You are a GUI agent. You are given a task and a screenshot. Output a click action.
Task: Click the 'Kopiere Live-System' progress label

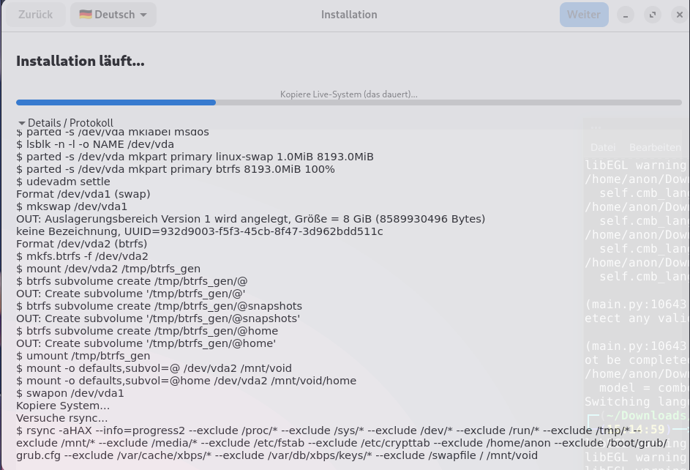(348, 94)
